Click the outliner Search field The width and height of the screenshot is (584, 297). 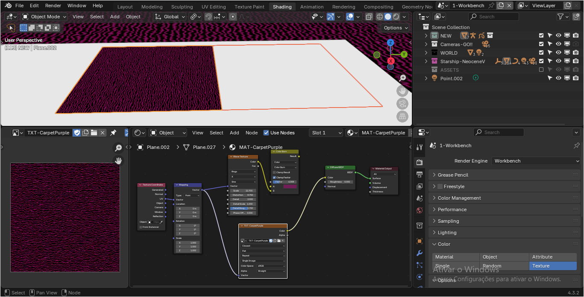[493, 17]
